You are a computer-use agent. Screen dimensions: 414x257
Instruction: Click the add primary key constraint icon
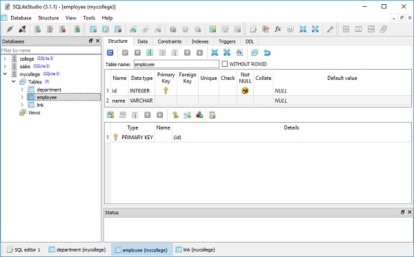pos(175,115)
